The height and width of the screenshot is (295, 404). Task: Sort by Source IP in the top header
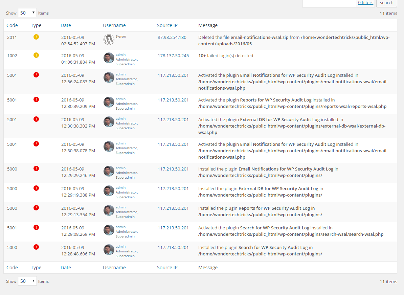[167, 25]
